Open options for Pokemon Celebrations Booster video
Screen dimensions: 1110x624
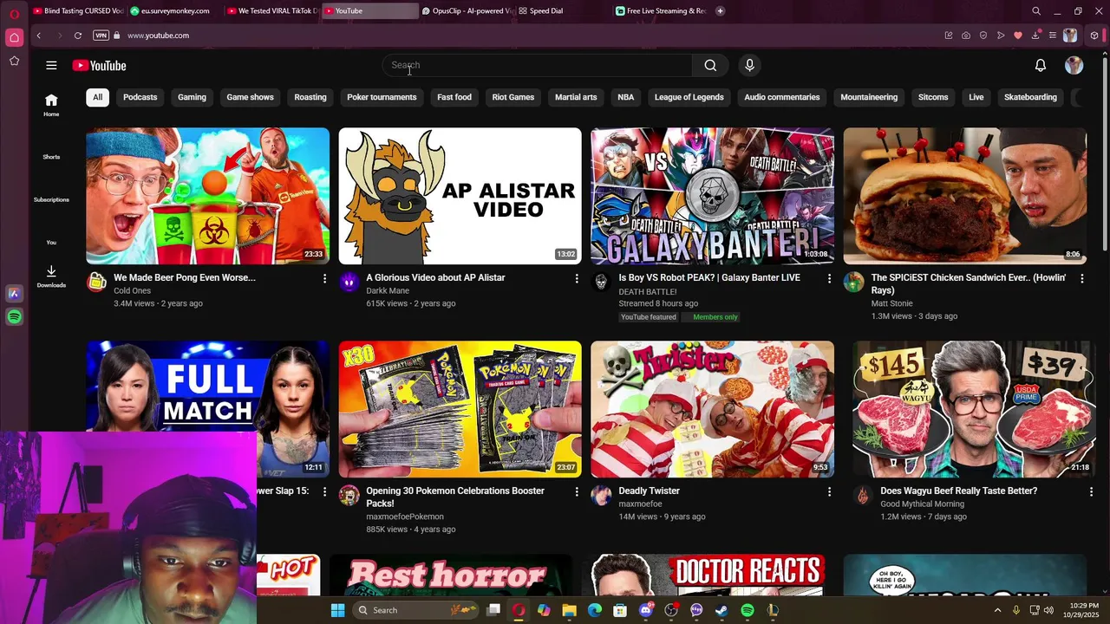577,491
